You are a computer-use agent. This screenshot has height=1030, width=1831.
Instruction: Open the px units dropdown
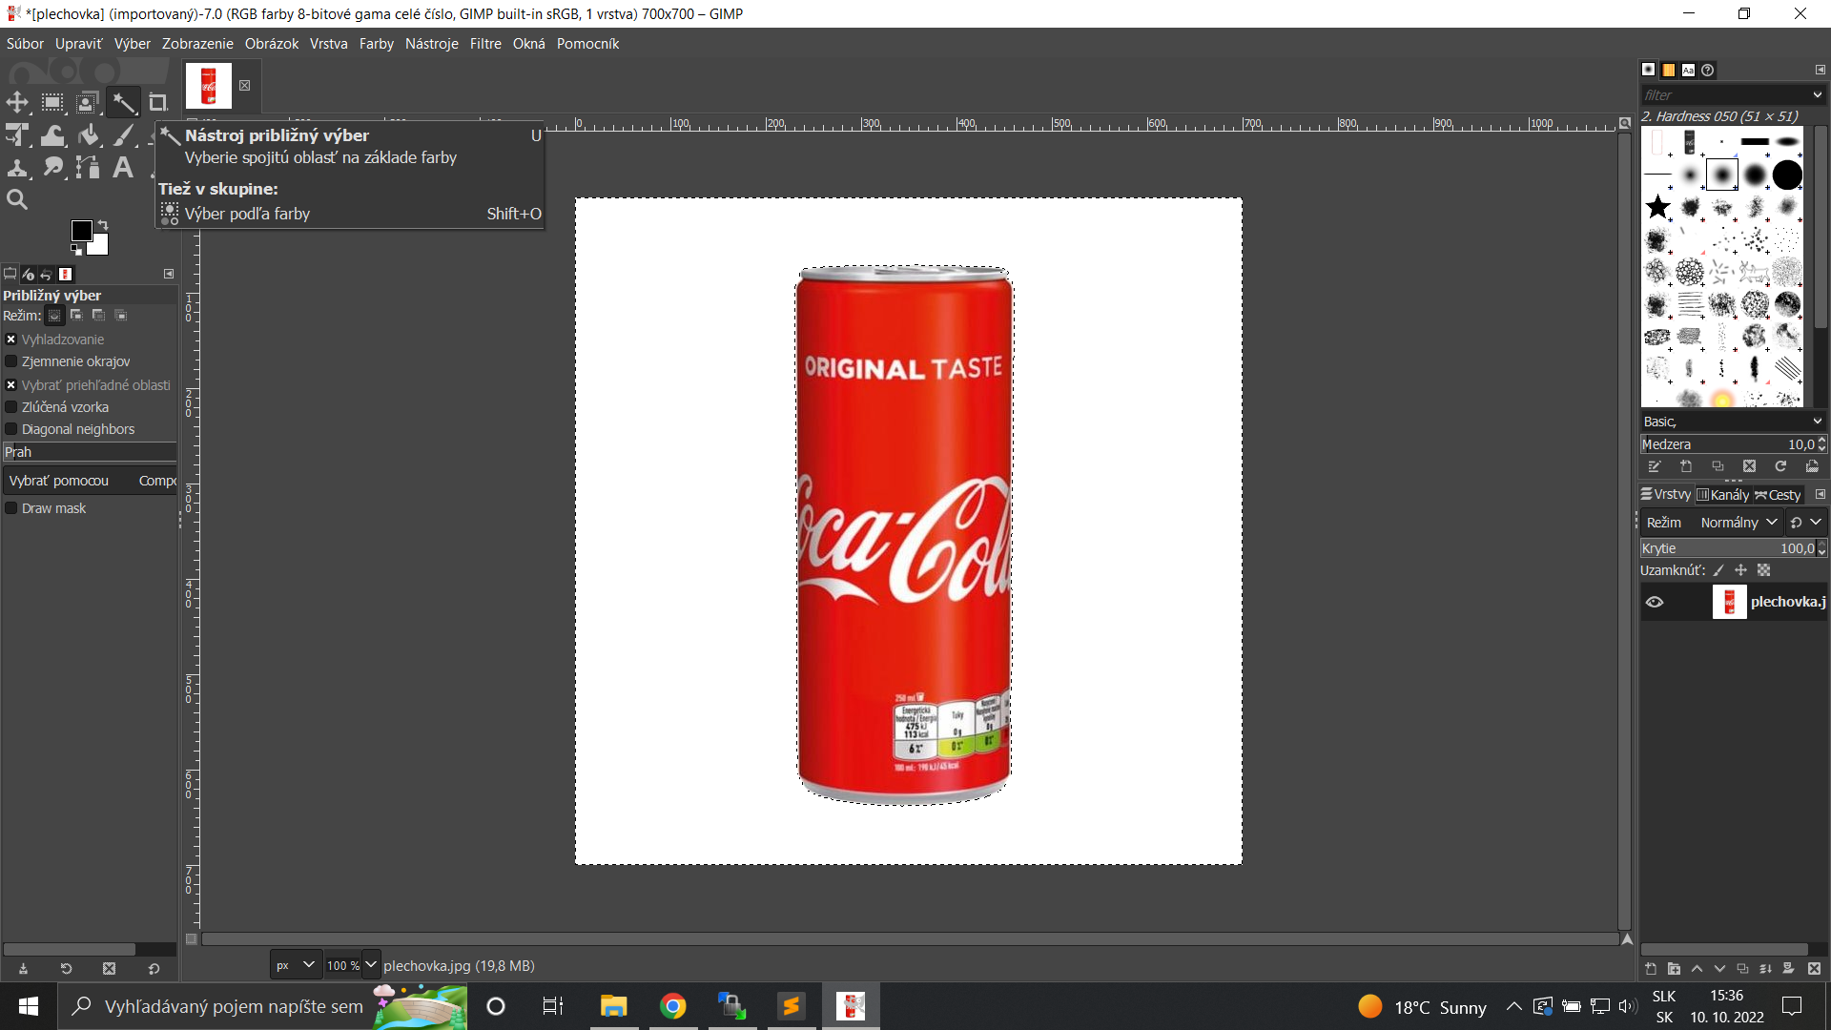tap(296, 965)
